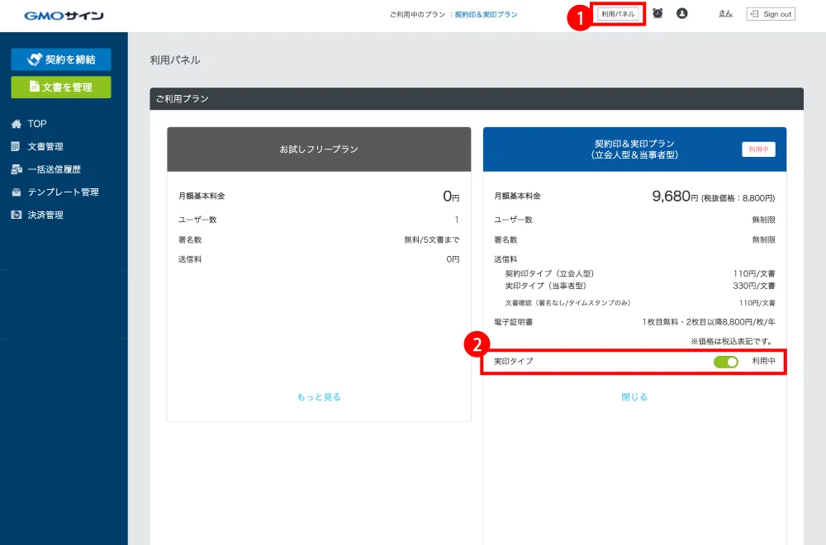
Task: Open the 利用パネル button
Action: coord(619,13)
